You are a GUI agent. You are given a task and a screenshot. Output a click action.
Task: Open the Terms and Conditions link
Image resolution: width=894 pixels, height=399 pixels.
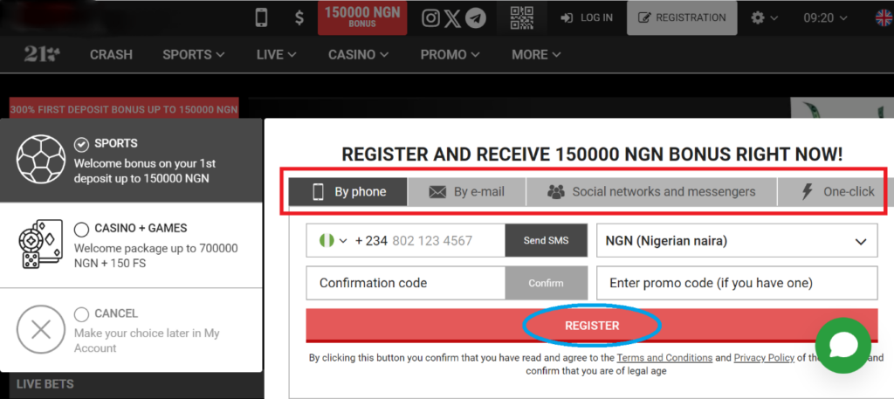coord(664,358)
